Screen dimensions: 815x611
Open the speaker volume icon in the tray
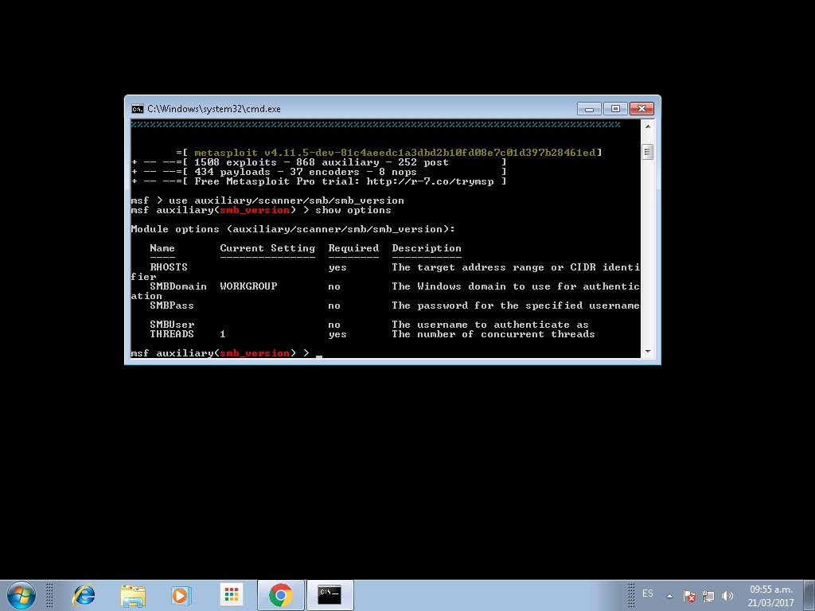(x=727, y=595)
